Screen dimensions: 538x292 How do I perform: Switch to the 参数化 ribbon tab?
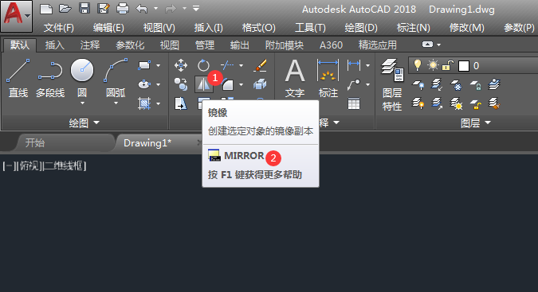[130, 45]
